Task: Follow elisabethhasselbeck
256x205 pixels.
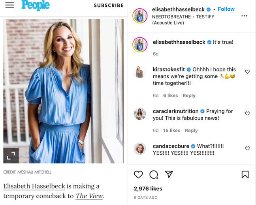Action: 226,9
